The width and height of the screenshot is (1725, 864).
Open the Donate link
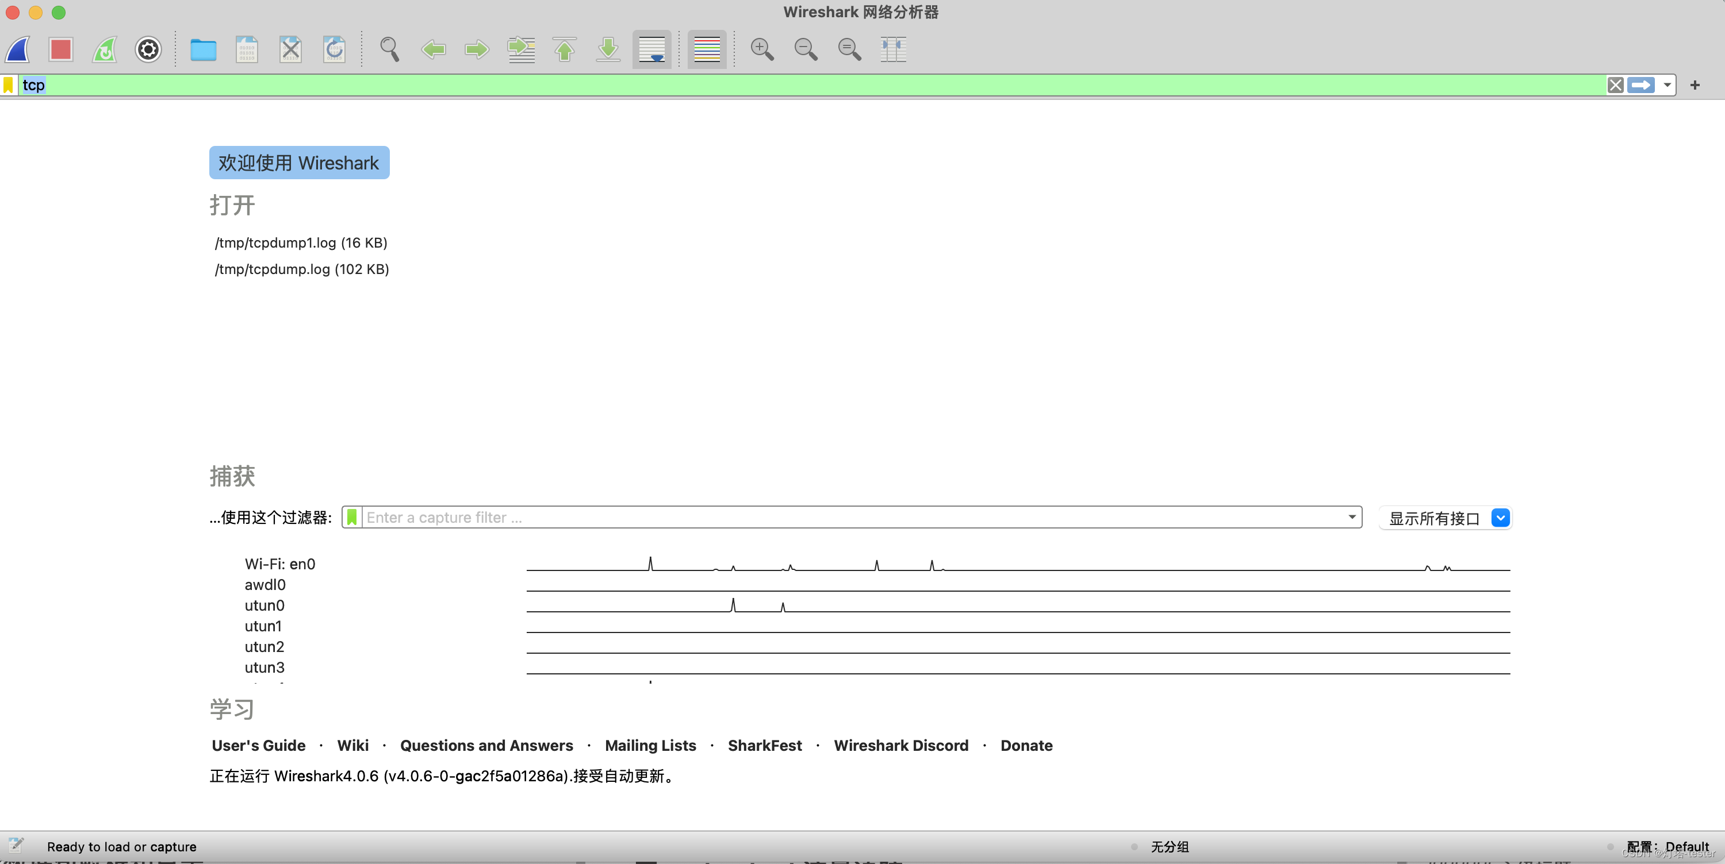(1026, 746)
